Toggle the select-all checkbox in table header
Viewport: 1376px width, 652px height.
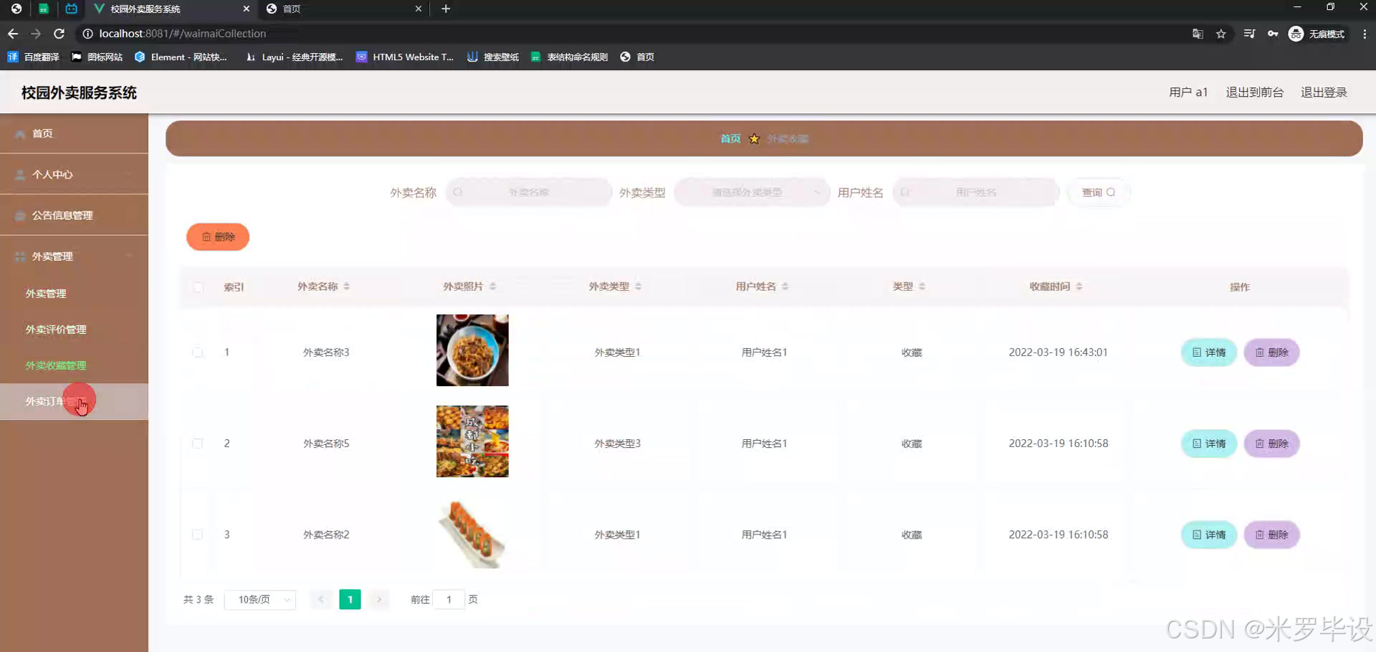point(197,287)
